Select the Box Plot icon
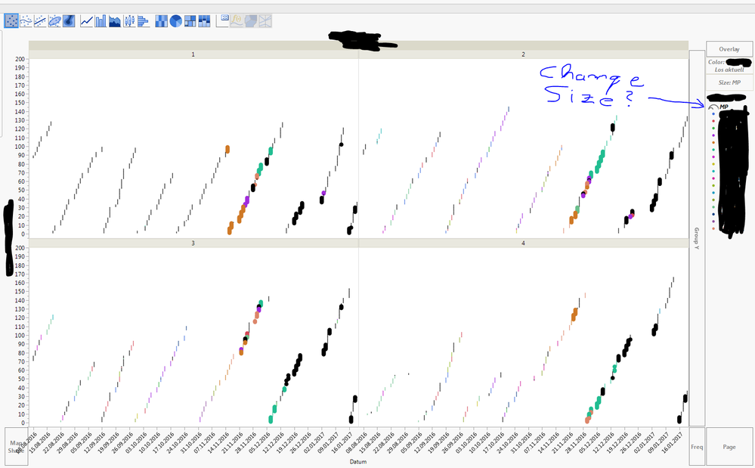The width and height of the screenshot is (755, 468). click(x=128, y=20)
